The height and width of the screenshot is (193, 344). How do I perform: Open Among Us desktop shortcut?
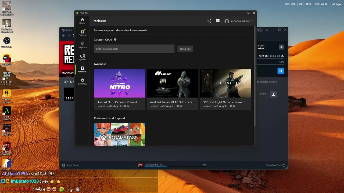pos(7,60)
